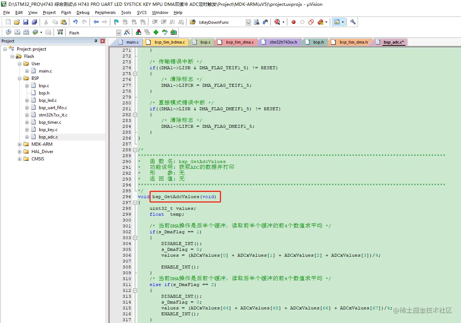
Task: Select bsp_timer.c in project tree
Action: click(50, 122)
